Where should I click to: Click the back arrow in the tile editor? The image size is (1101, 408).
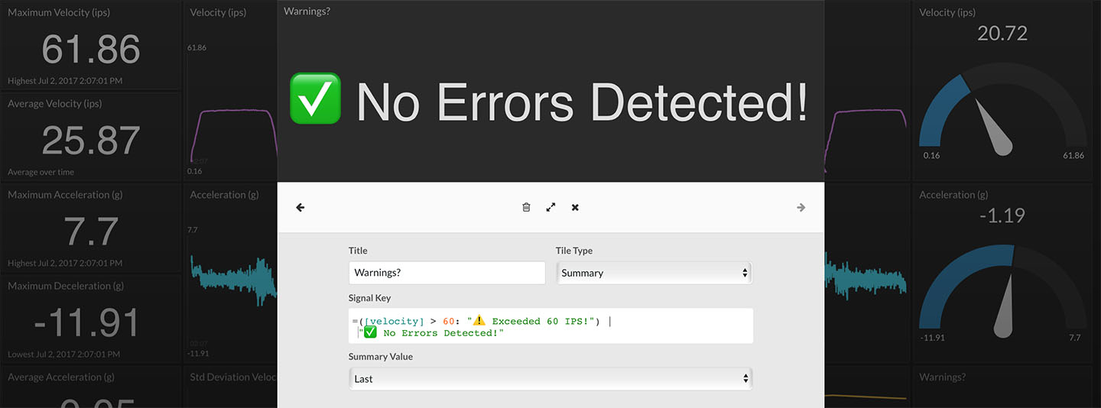(x=300, y=207)
